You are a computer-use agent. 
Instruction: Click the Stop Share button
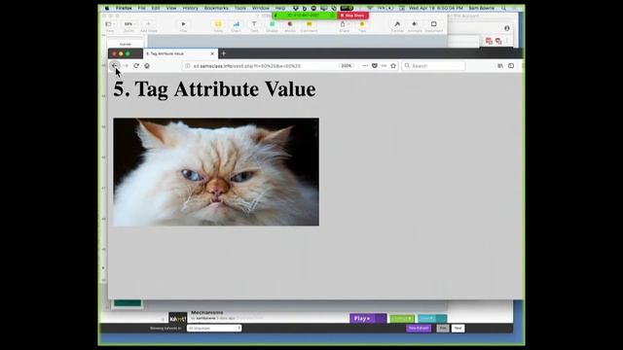[352, 16]
